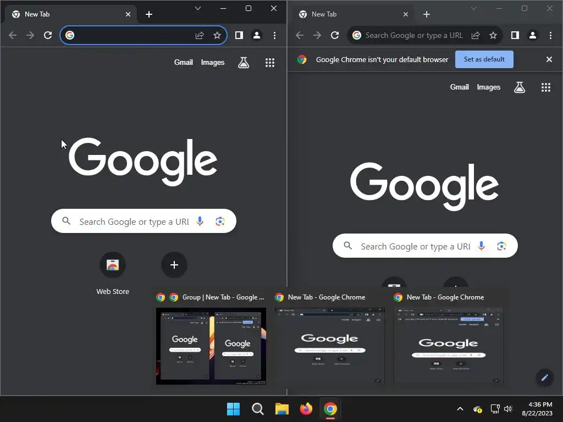Open Search Labs flask icon in left window
The width and height of the screenshot is (563, 422).
click(x=244, y=63)
